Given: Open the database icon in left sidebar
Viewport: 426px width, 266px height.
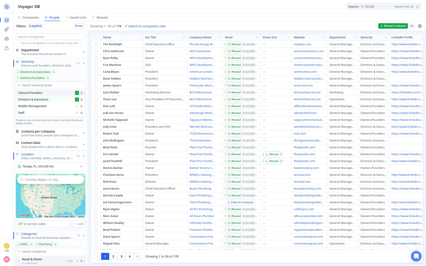Looking at the screenshot, I should 7,20.
